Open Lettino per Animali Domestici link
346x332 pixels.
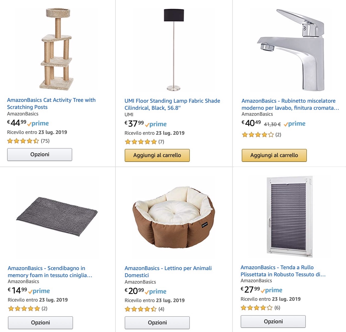pyautogui.click(x=168, y=272)
